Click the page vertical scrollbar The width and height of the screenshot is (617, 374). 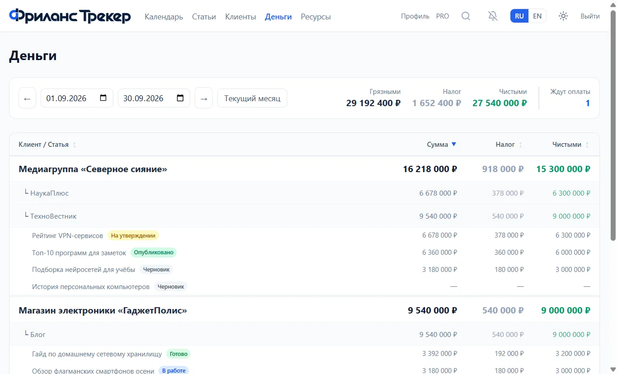tap(613, 126)
